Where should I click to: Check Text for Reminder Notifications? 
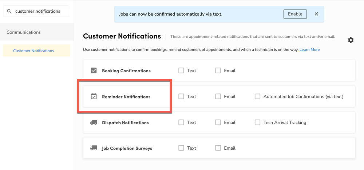(x=181, y=96)
